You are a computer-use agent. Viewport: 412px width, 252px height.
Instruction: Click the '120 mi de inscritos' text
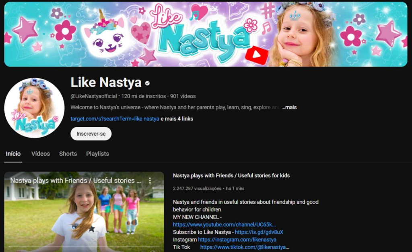tap(144, 96)
